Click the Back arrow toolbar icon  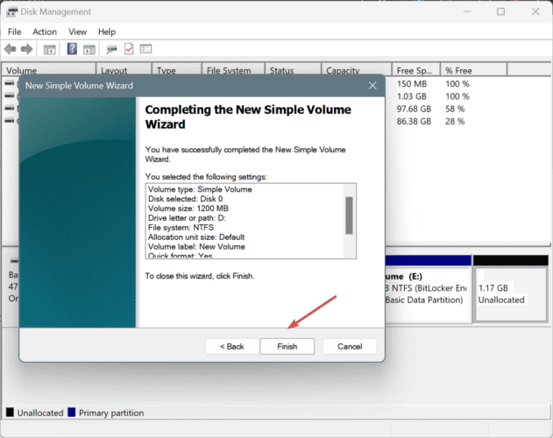[x=10, y=49]
